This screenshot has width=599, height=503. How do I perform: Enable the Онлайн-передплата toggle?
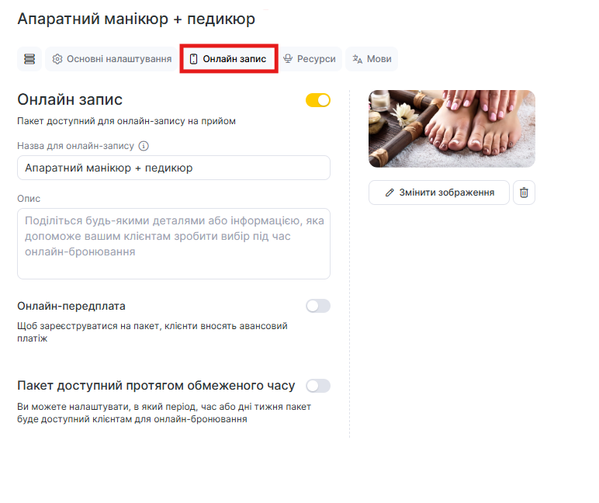[318, 306]
